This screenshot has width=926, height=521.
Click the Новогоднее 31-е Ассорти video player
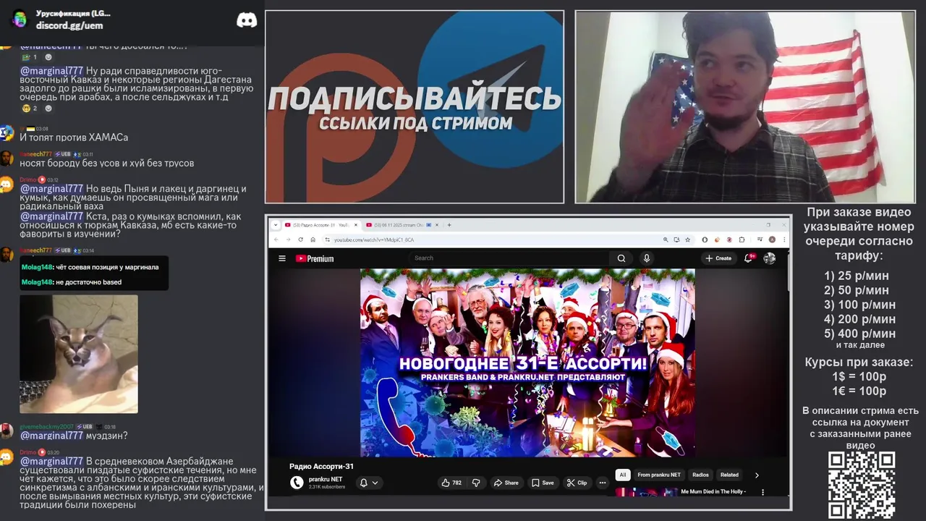(x=527, y=363)
